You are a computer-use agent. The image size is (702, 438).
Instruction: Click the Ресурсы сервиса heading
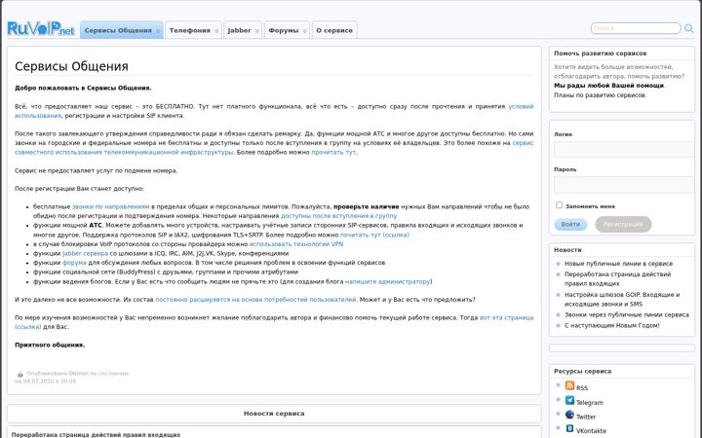tap(582, 371)
